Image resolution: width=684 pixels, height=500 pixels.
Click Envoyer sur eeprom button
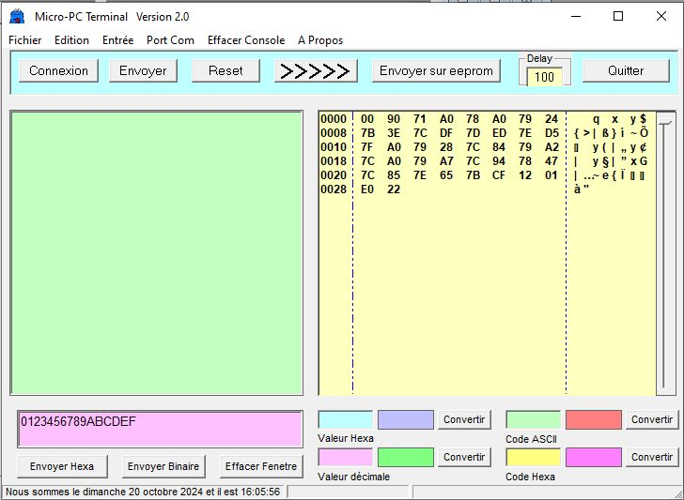pyautogui.click(x=436, y=70)
